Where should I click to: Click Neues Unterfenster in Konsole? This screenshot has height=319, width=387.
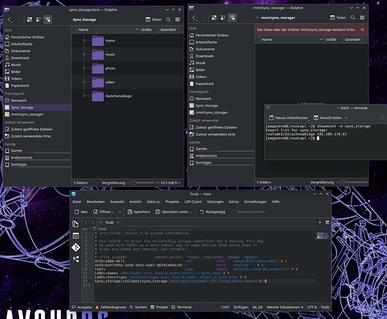pyautogui.click(x=288, y=117)
